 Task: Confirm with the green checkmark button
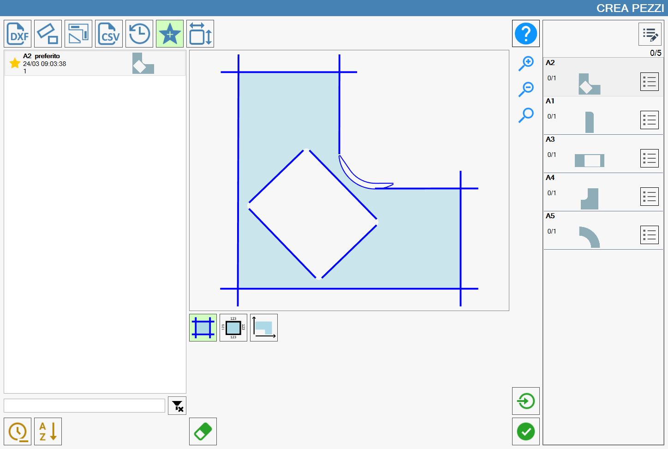(x=526, y=431)
